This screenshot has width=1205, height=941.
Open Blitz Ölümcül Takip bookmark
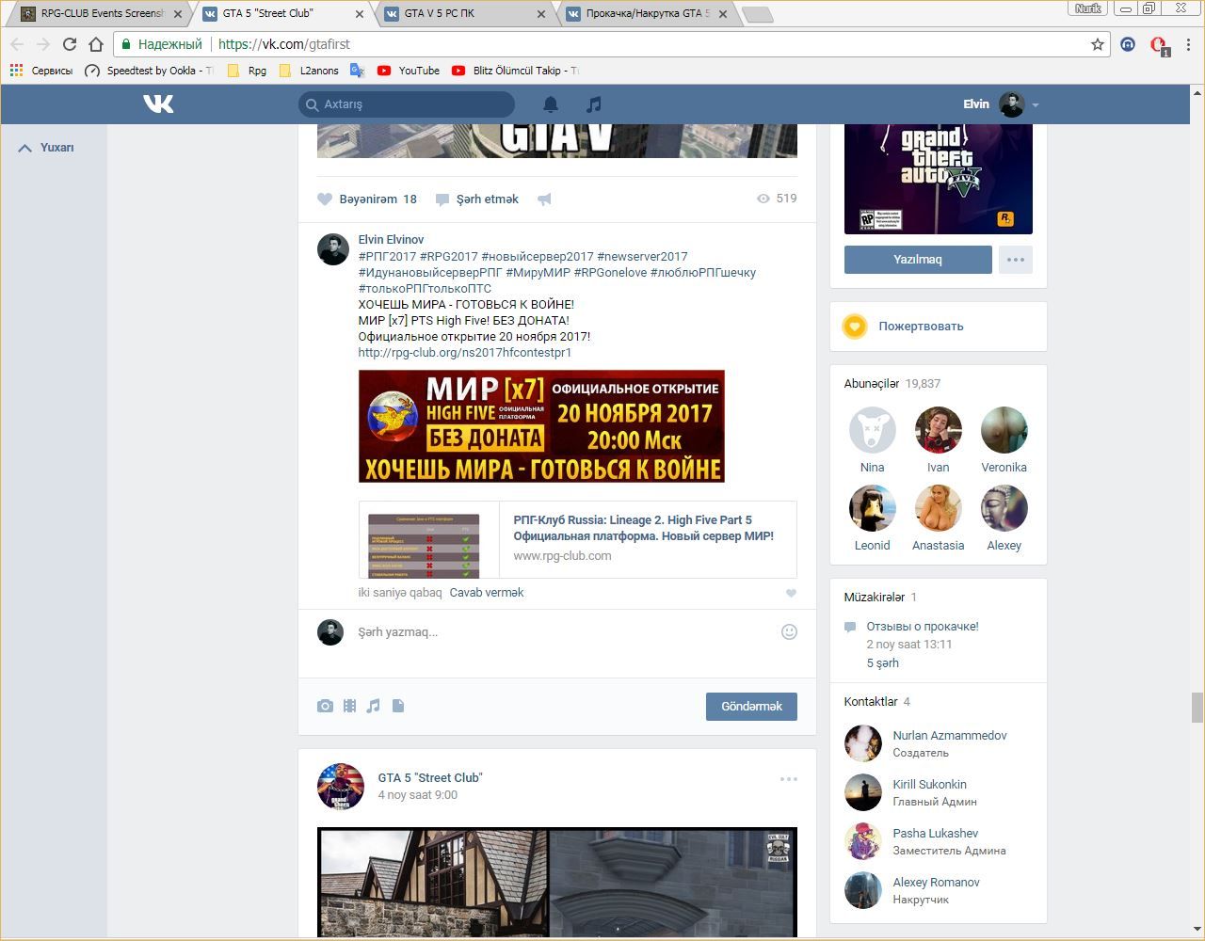(515, 71)
